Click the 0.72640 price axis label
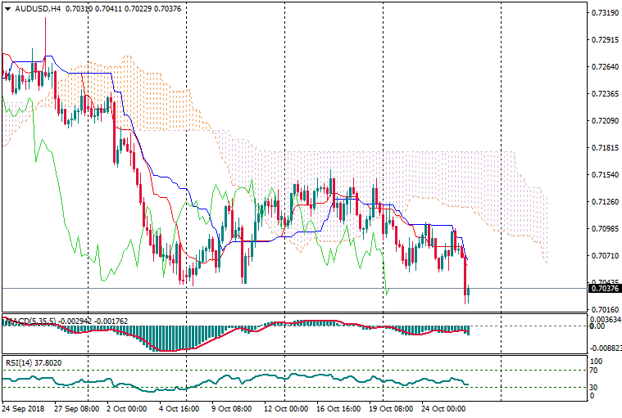Screen dimensions: 622x418 point(604,67)
